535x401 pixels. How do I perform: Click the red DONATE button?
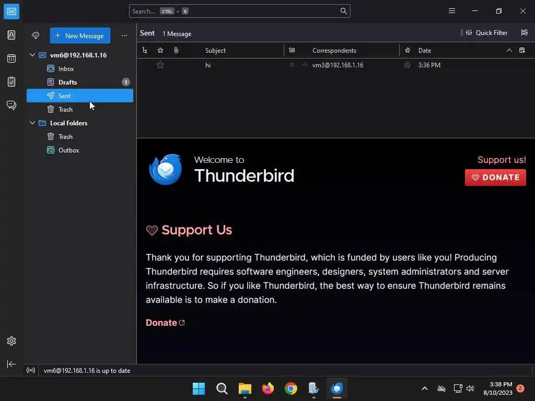click(x=495, y=178)
